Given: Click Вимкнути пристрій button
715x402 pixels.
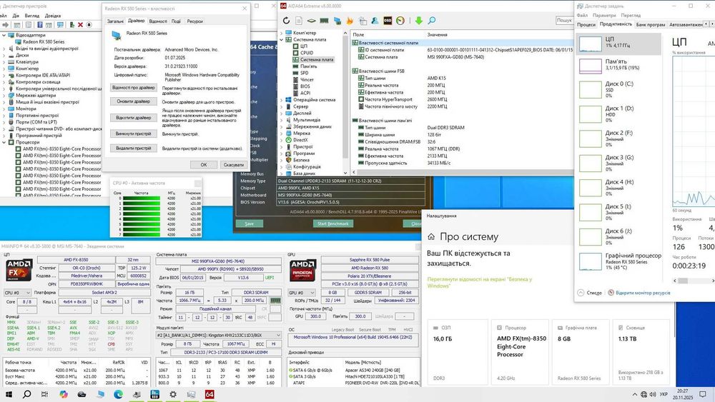Looking at the screenshot, I should 134,134.
